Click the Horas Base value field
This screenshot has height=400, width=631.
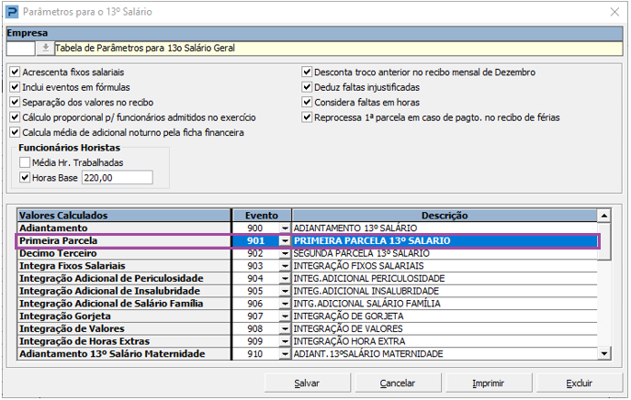click(x=117, y=178)
